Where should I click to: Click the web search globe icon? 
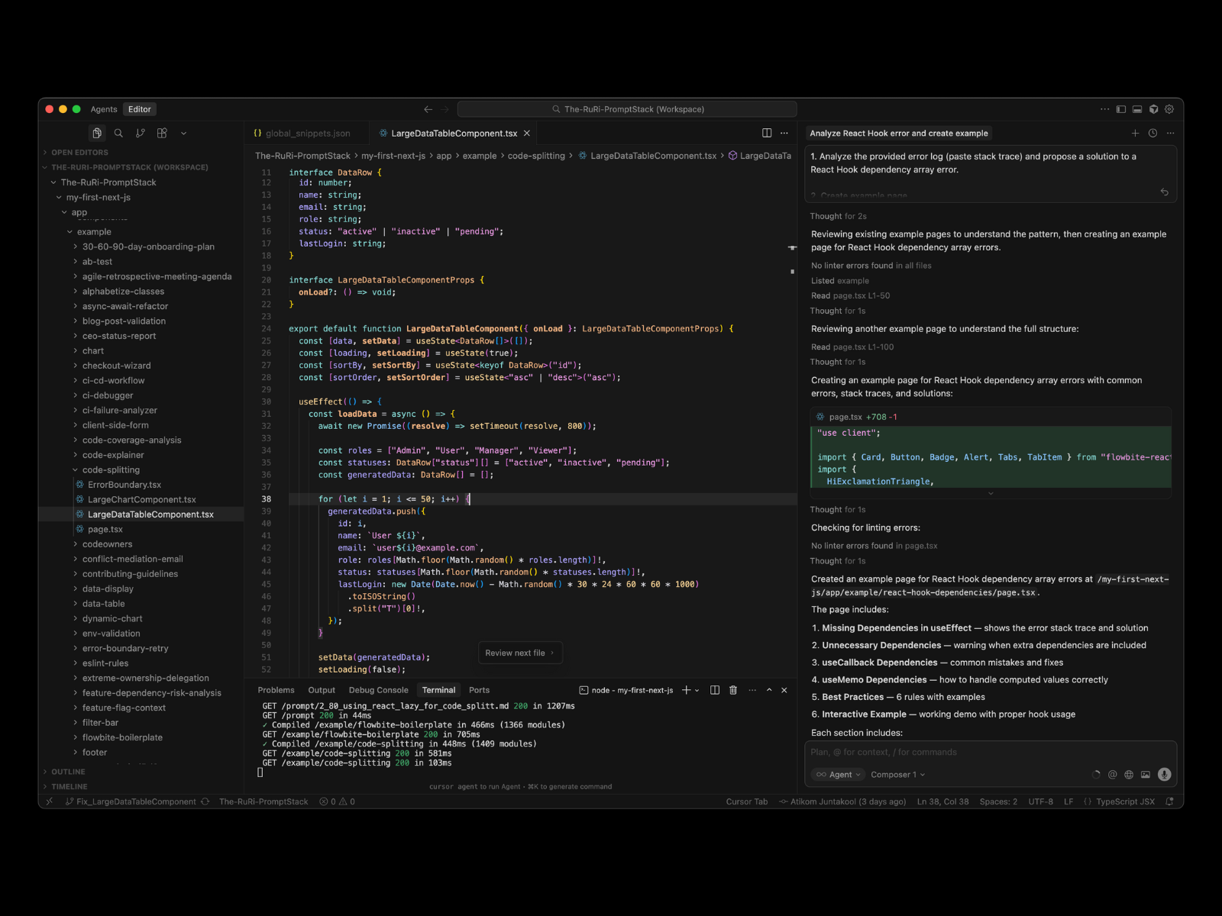pos(1129,775)
